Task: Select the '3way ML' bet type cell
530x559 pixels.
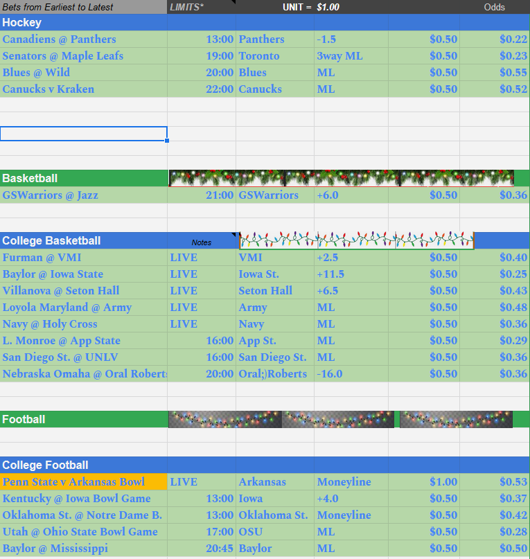Action: coord(351,56)
